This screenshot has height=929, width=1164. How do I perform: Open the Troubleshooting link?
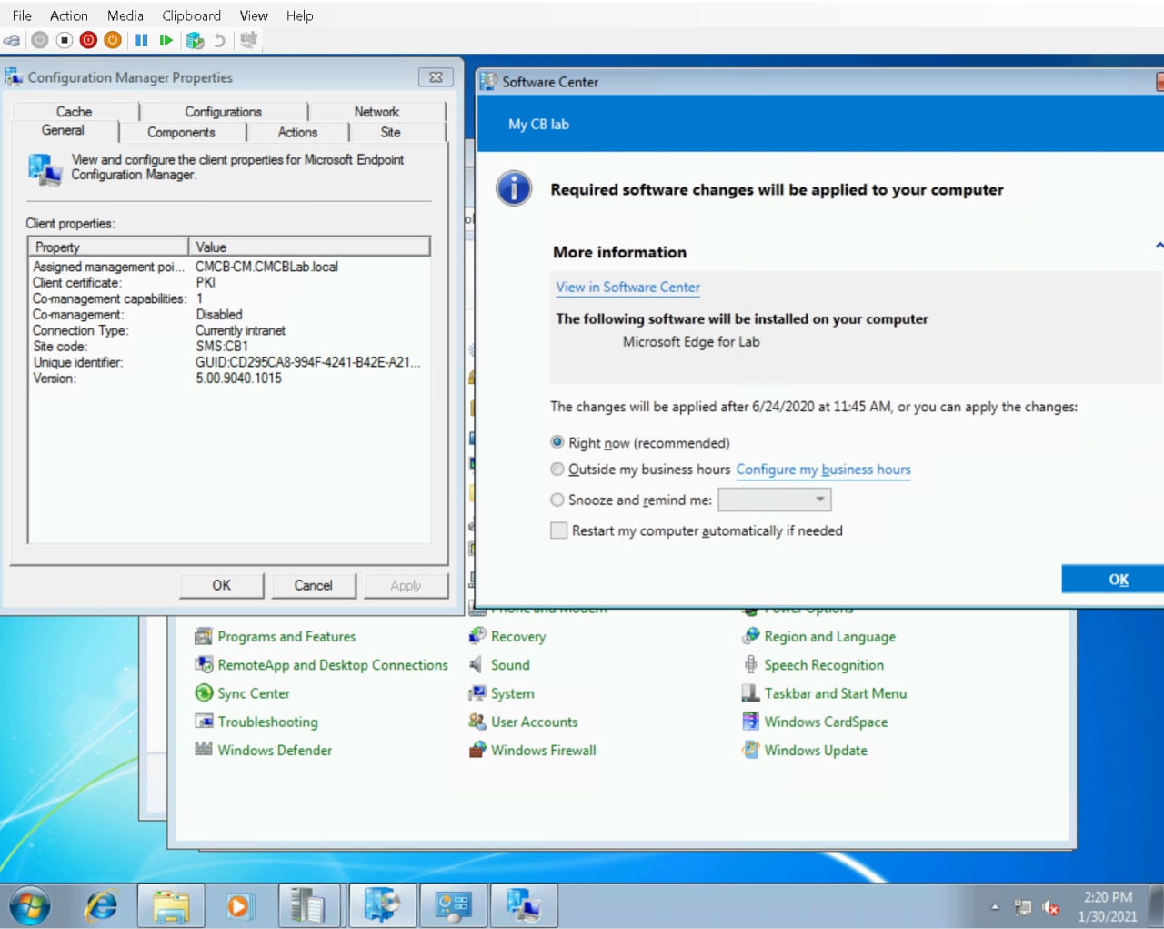point(267,722)
